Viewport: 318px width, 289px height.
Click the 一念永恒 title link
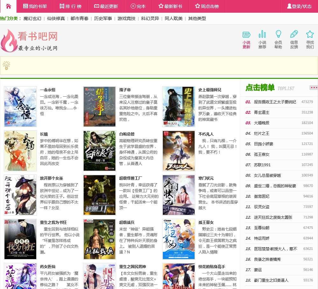tap(48, 90)
